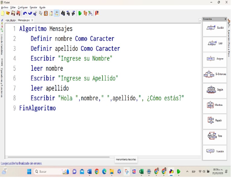Image resolution: width=232 pixels, height=179 pixels.
Task: Open the tab list dropdown arrow
Action: pyautogui.click(x=200, y=20)
